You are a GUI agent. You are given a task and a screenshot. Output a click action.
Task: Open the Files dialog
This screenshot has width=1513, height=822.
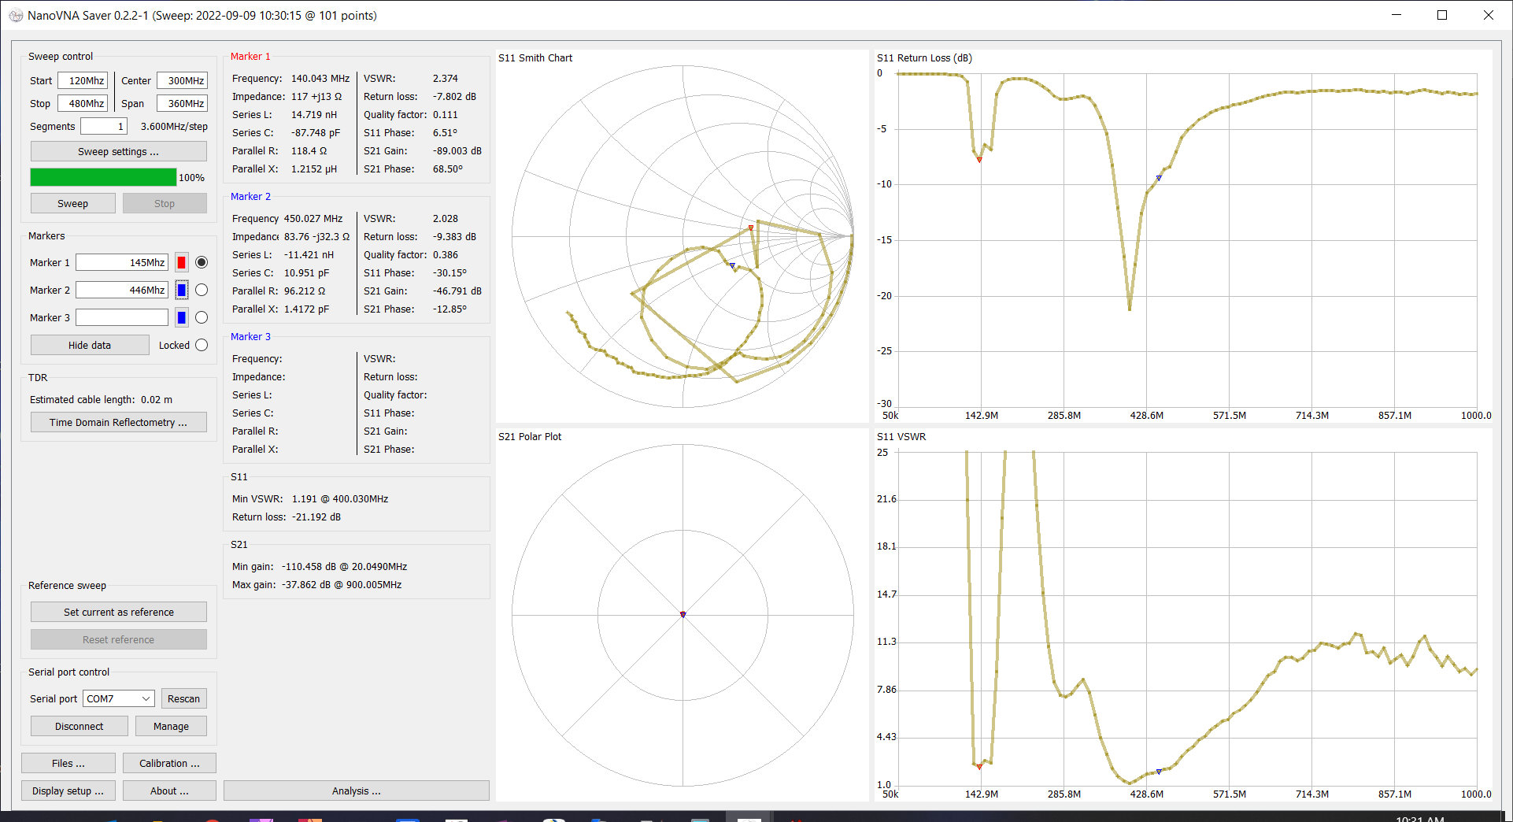tap(68, 764)
